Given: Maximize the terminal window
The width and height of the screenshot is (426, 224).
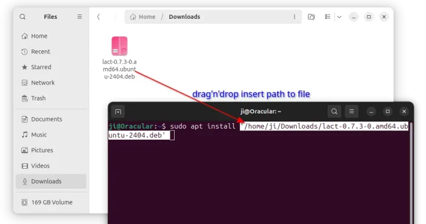Looking at the screenshot, I should click(x=388, y=111).
